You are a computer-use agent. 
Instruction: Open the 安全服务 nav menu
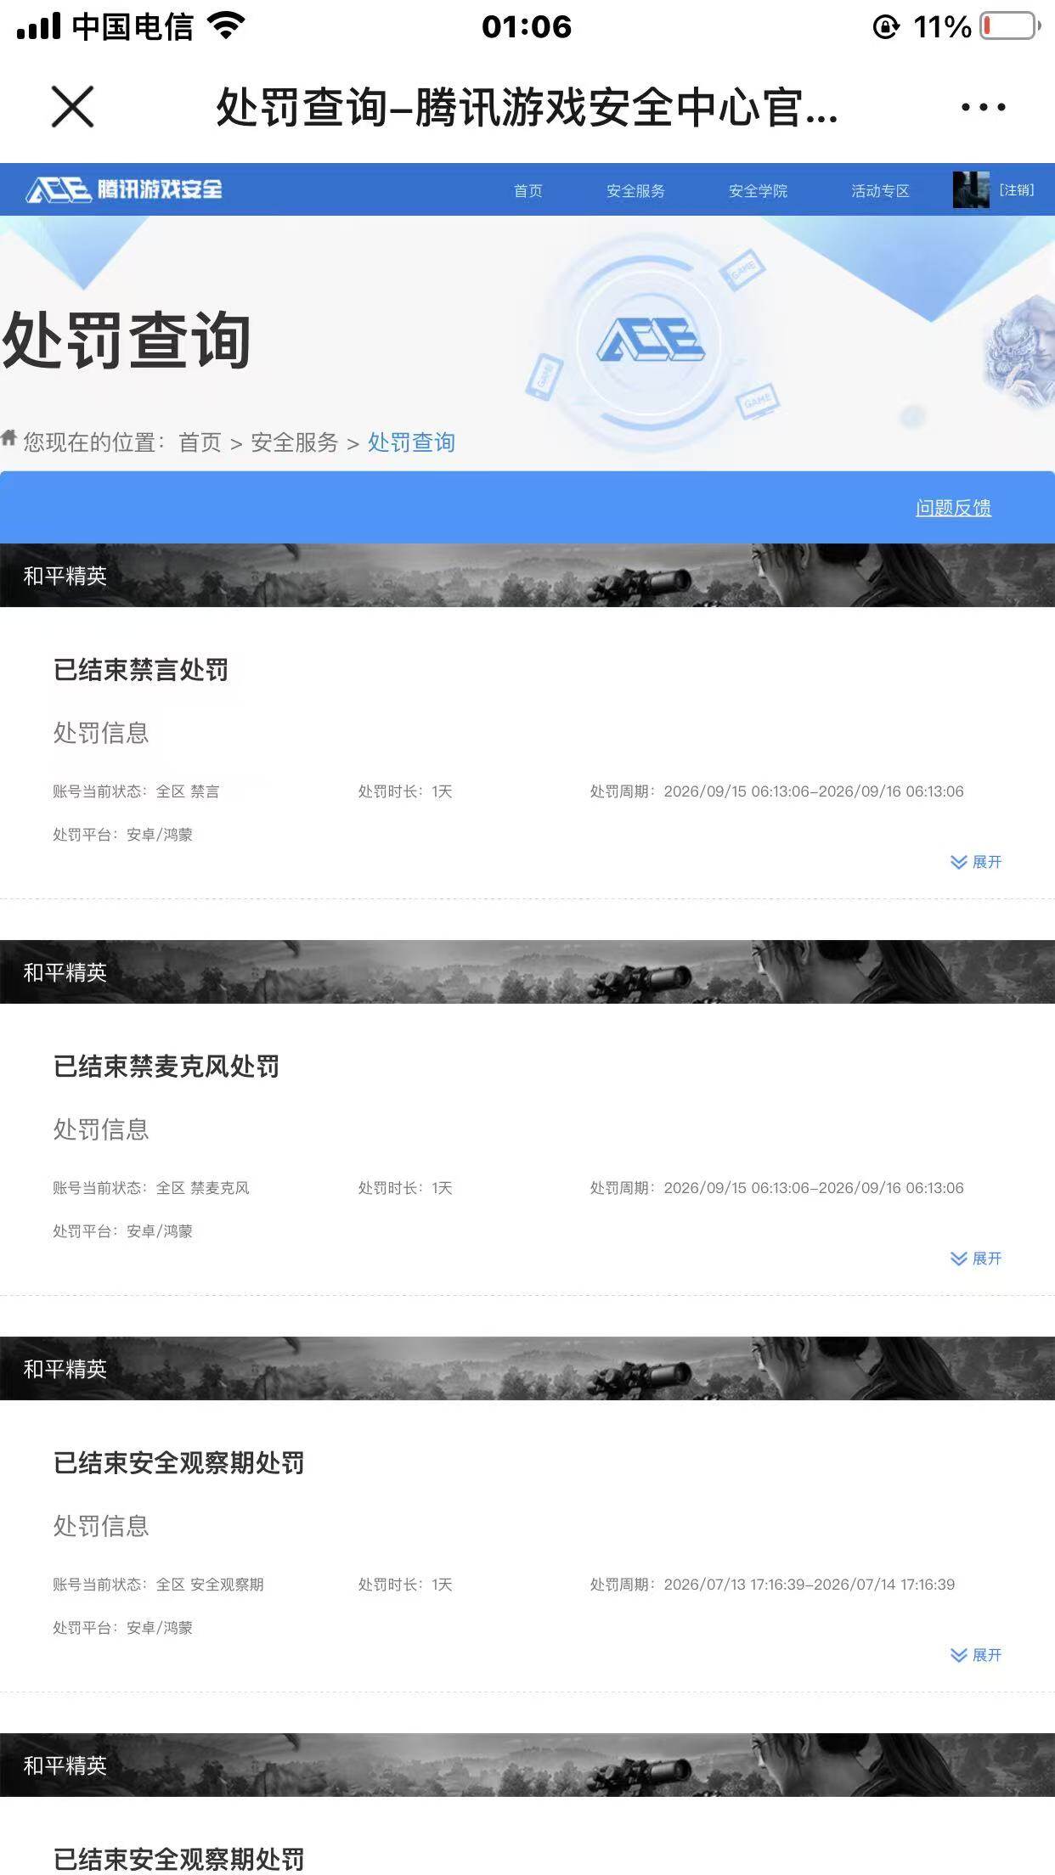(x=635, y=190)
